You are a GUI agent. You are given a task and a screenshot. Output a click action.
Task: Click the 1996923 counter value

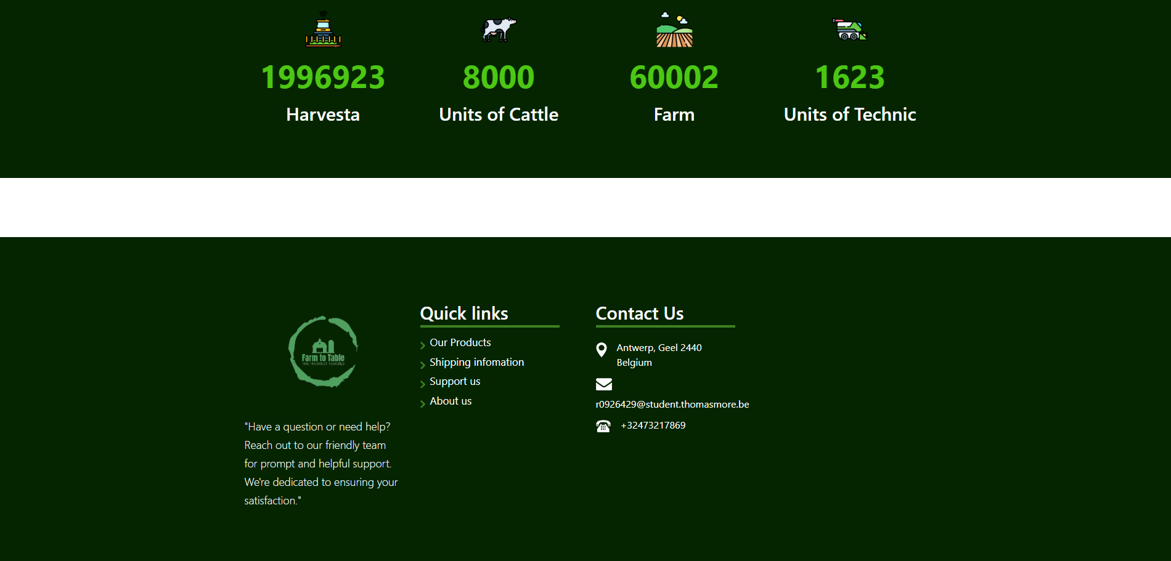pyautogui.click(x=323, y=78)
